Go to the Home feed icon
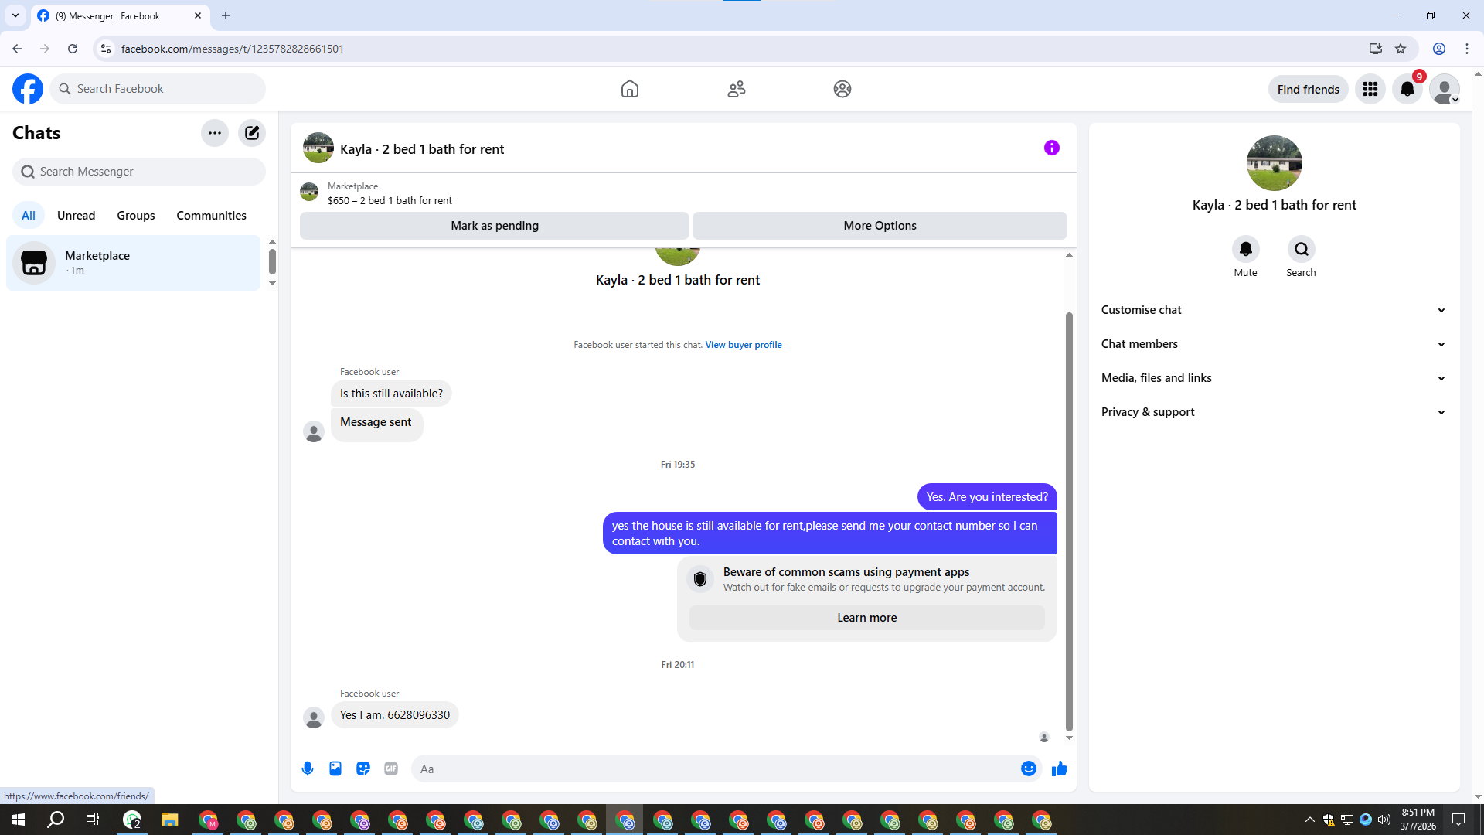This screenshot has height=835, width=1484. tap(630, 89)
